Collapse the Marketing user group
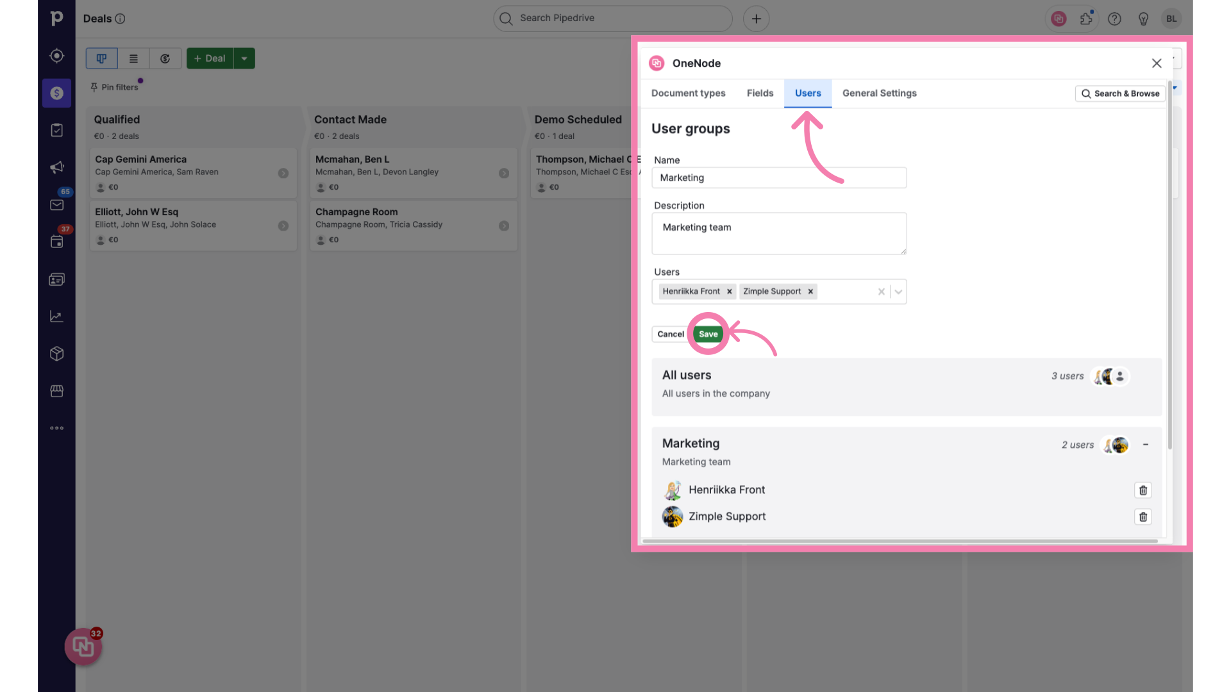The height and width of the screenshot is (692, 1231). (1146, 445)
